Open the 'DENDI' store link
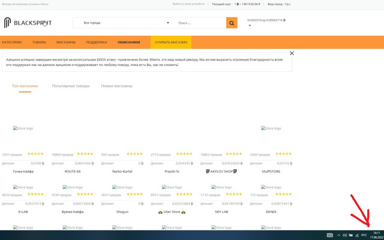This screenshot has height=240, width=384. pos(271,212)
